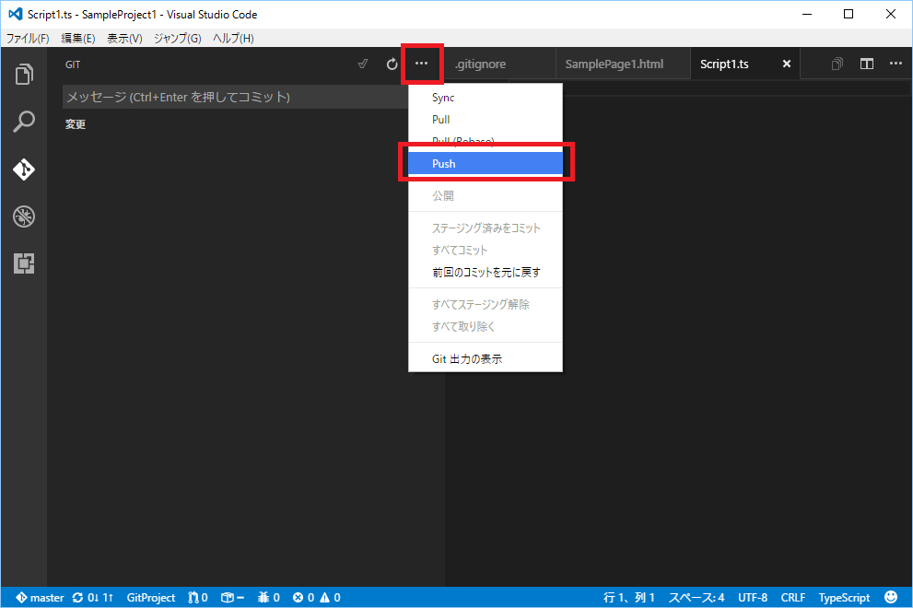
Task: Refresh the Git panel
Action: [392, 64]
